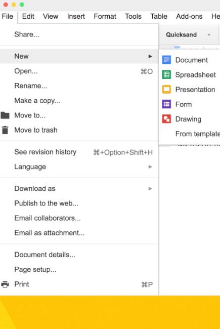Open the View menu
Image resolution: width=220 pixels, height=329 pixels.
pos(51,16)
